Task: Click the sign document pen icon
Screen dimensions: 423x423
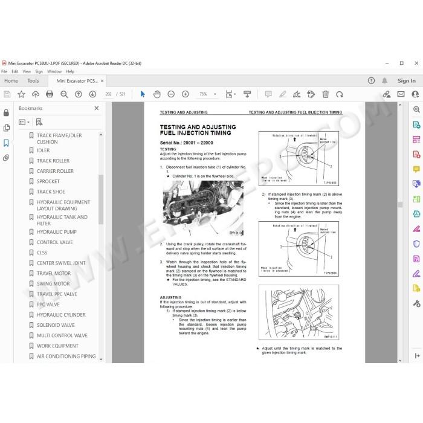Action: click(297, 94)
